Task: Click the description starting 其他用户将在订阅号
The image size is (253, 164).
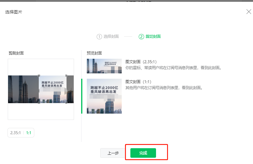Action: [x=164, y=88]
